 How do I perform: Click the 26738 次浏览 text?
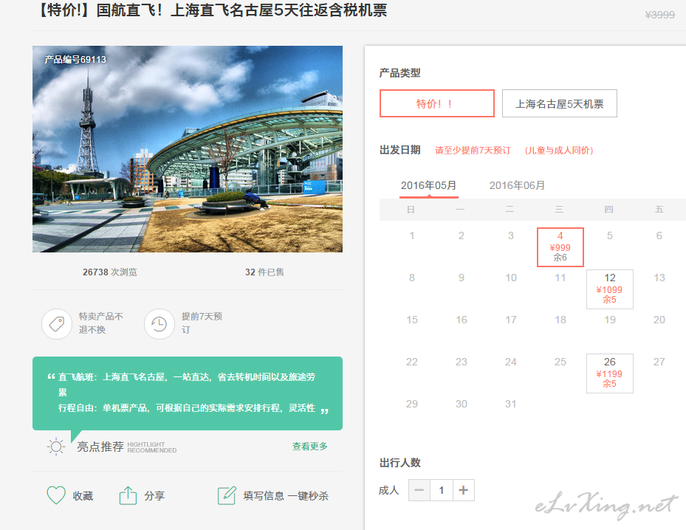coord(110,272)
